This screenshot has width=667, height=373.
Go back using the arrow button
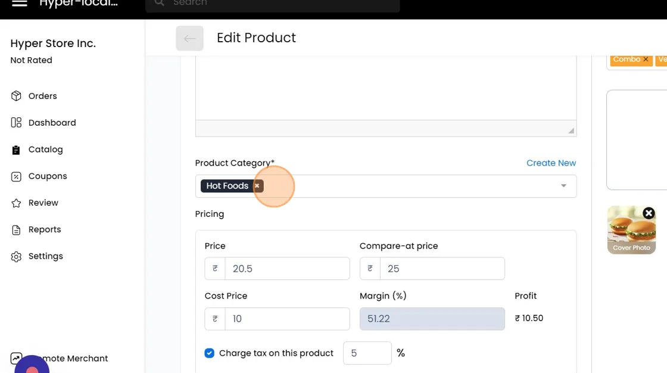click(189, 38)
